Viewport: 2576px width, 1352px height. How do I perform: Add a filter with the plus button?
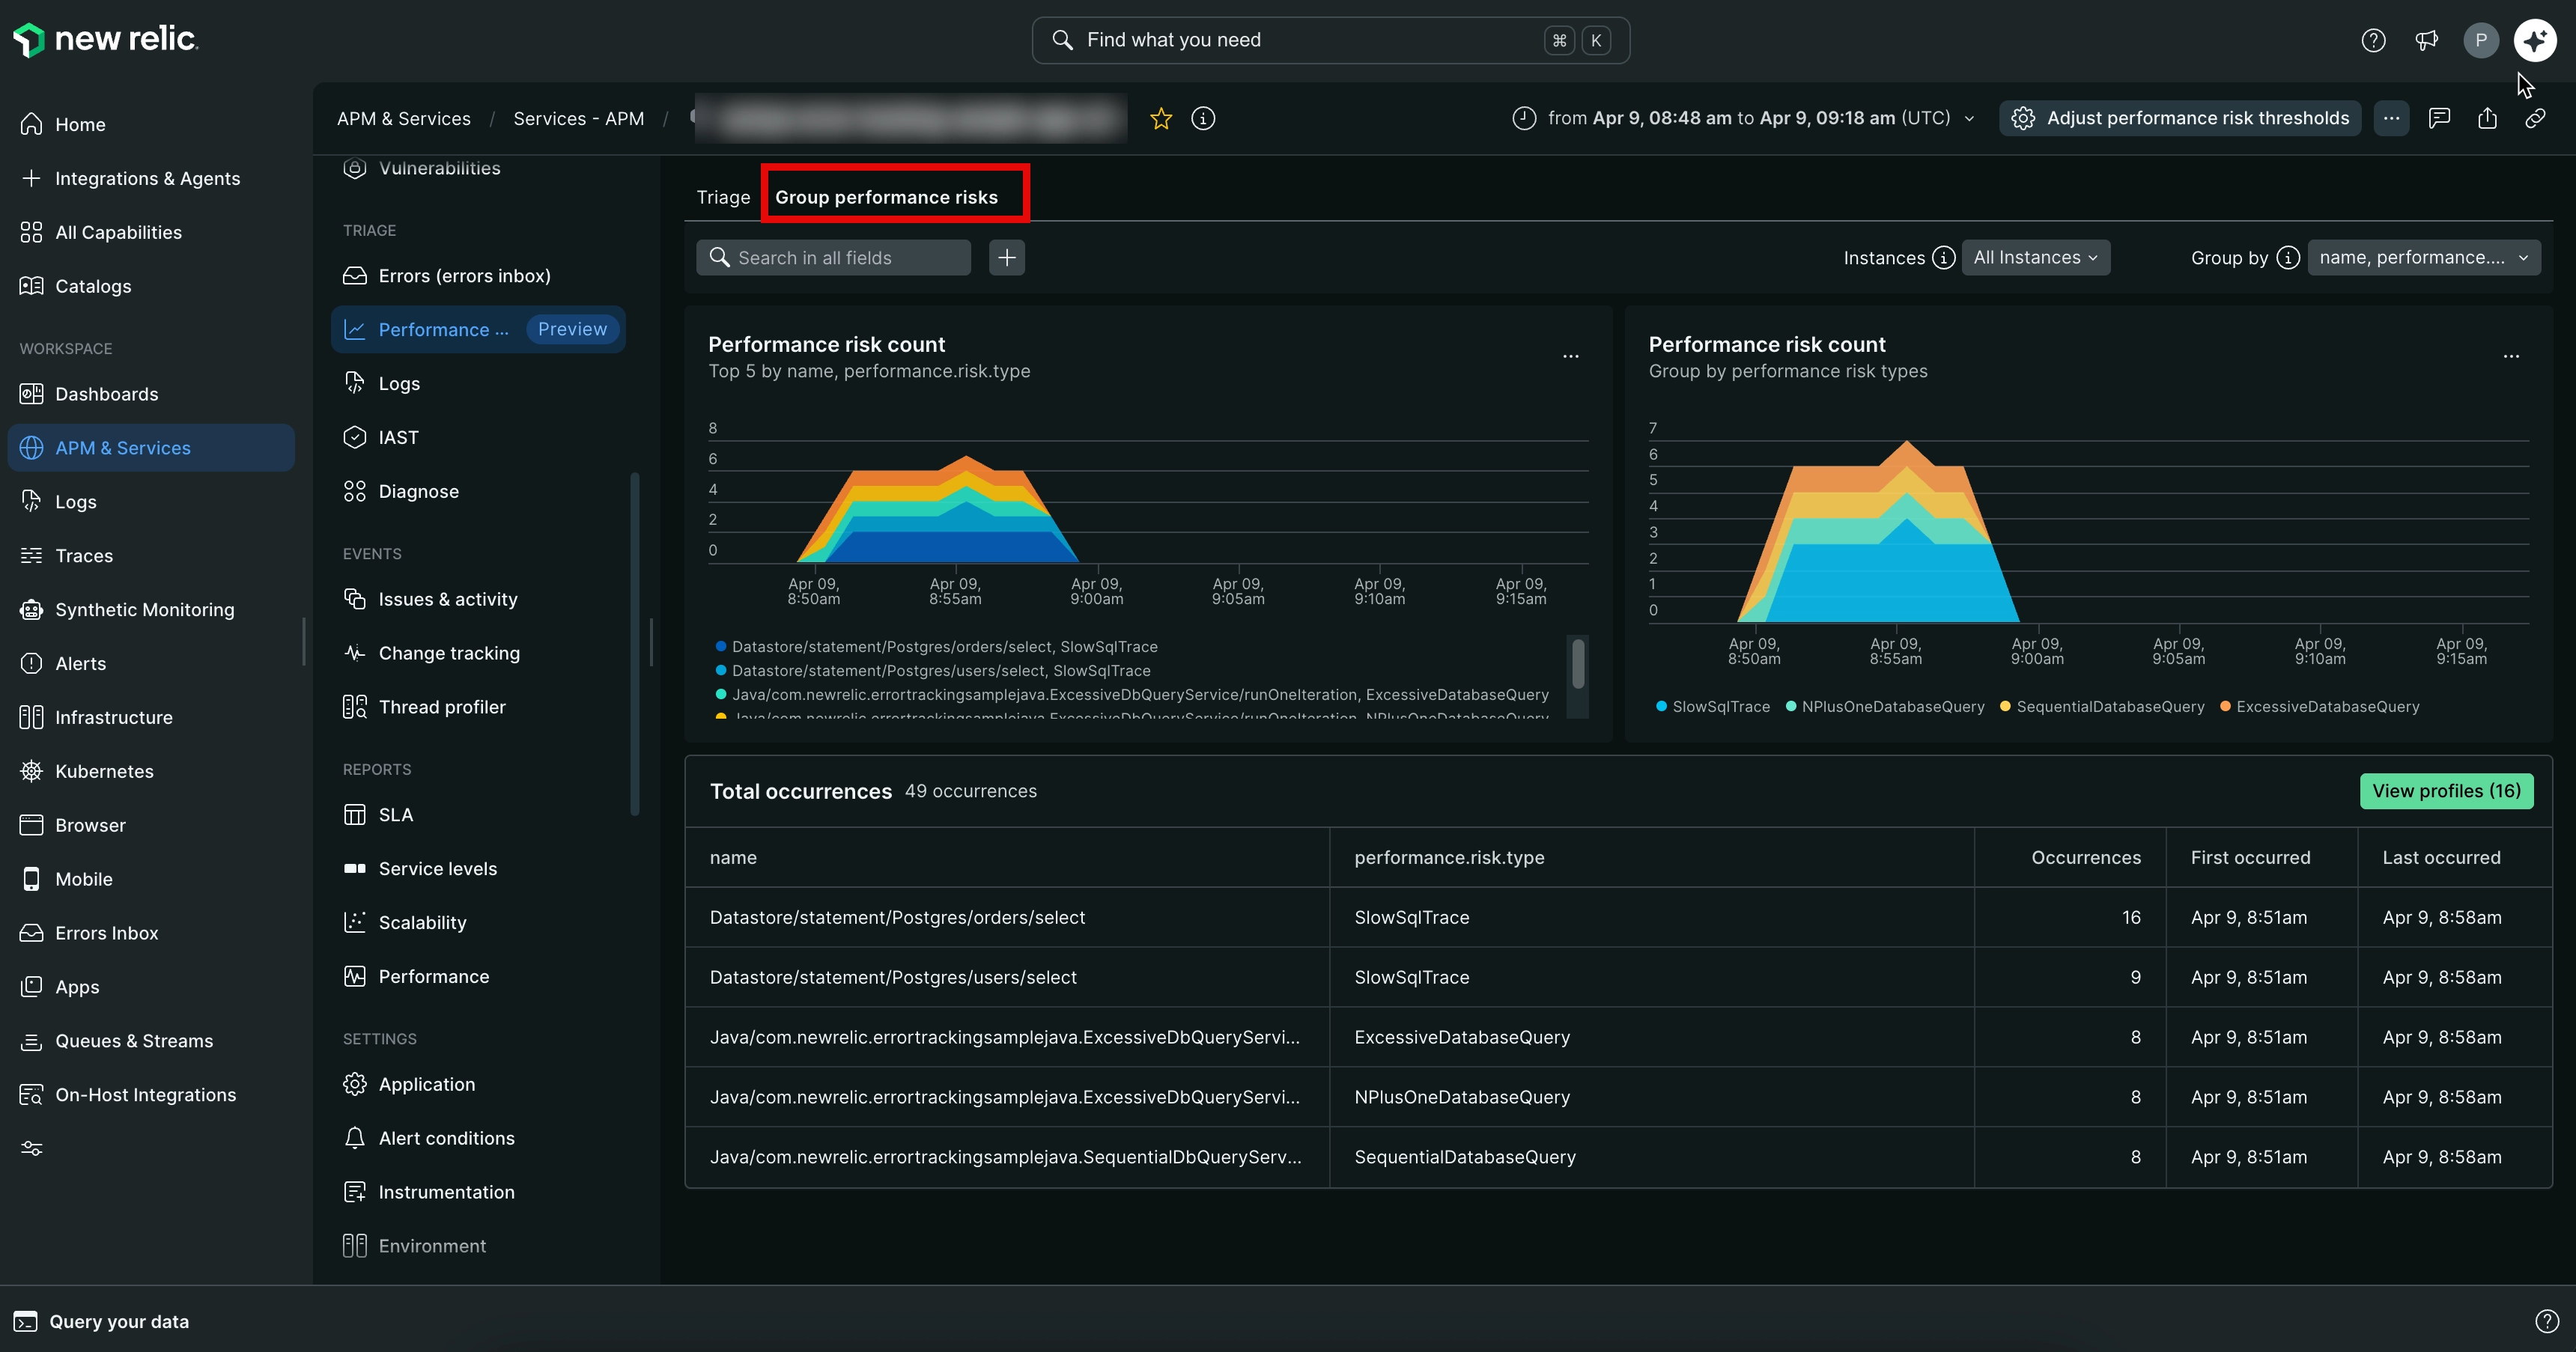tap(1007, 258)
